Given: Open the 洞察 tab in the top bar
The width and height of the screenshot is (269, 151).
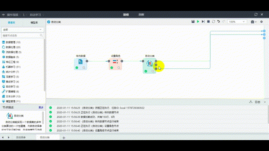Looking at the screenshot, I should pos(141,15).
